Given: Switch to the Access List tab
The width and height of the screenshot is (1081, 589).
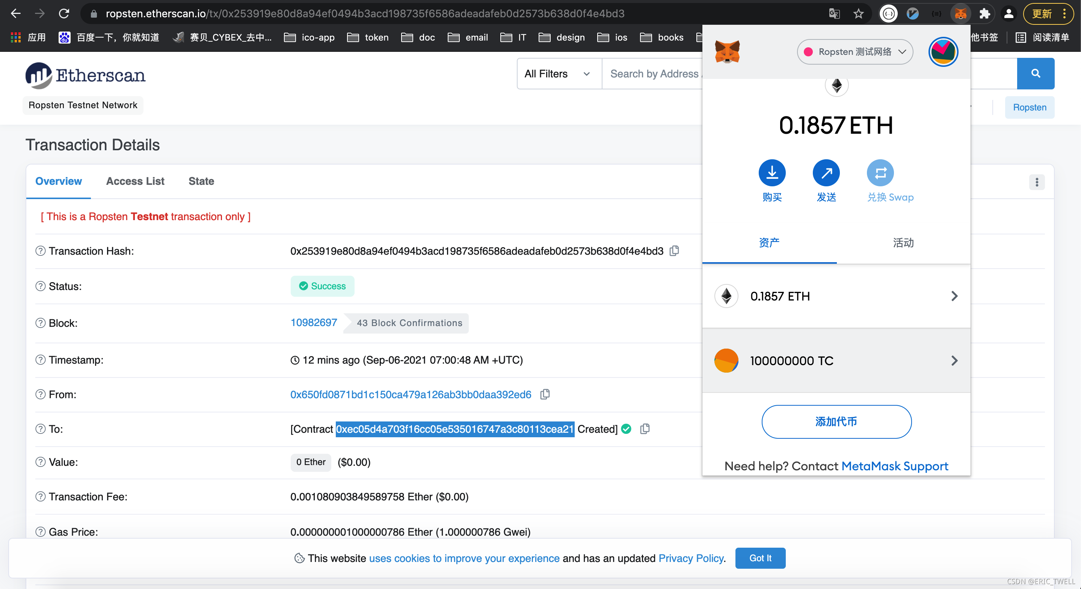Looking at the screenshot, I should point(135,181).
